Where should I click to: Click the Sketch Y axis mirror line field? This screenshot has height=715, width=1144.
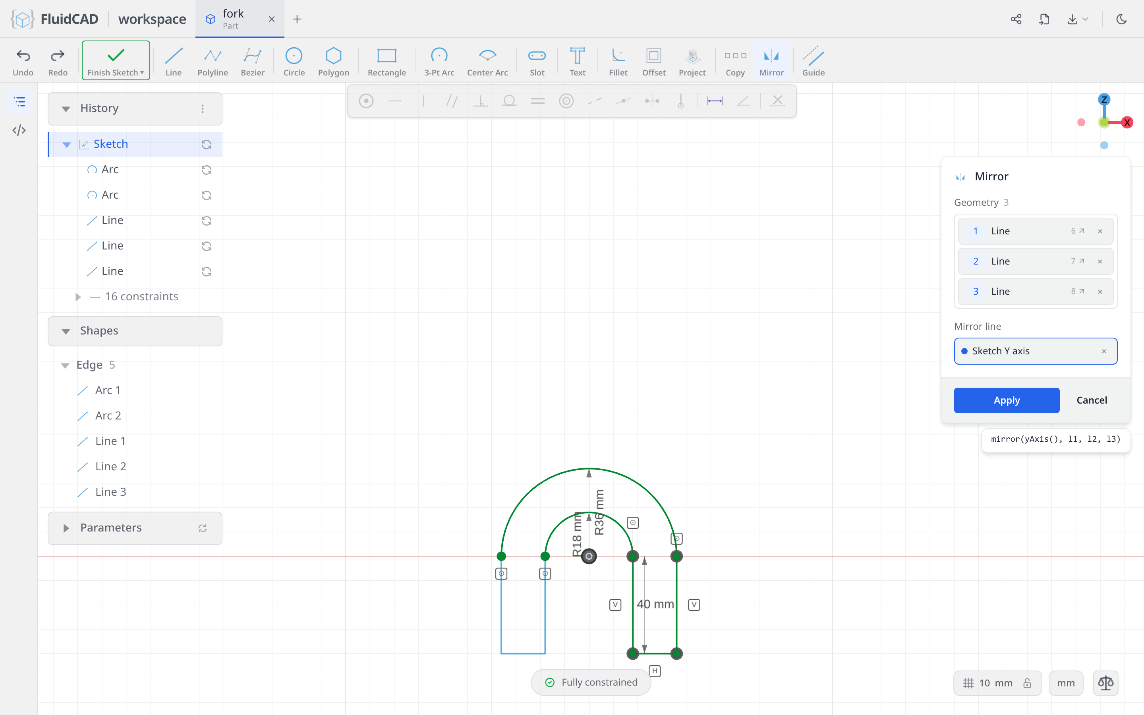[1035, 351]
